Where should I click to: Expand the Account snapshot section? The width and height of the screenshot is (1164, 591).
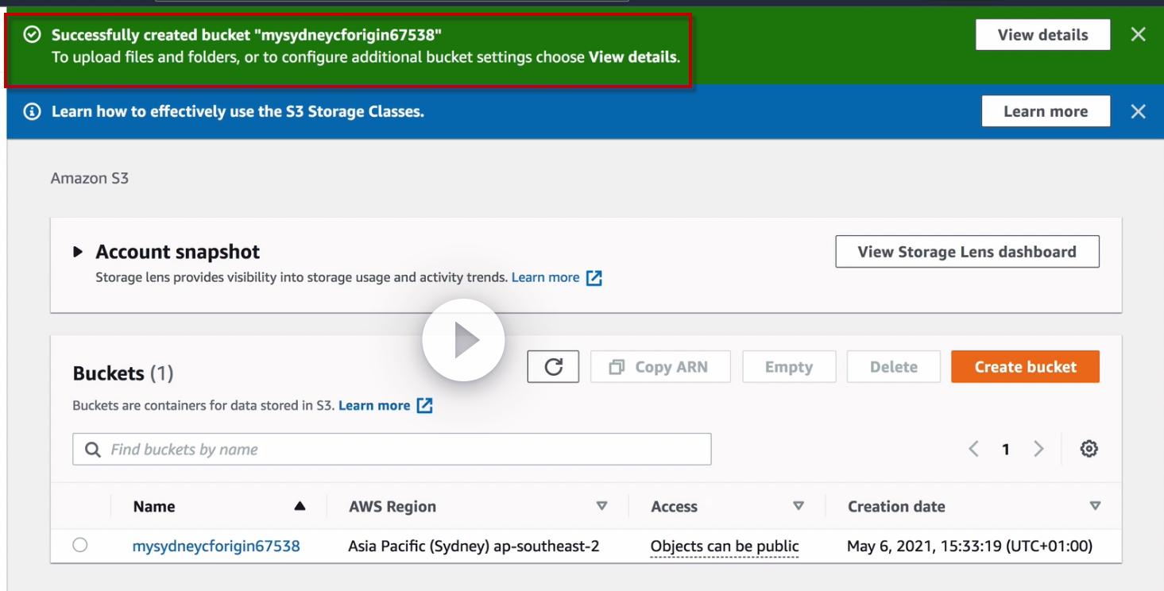pyautogui.click(x=78, y=253)
